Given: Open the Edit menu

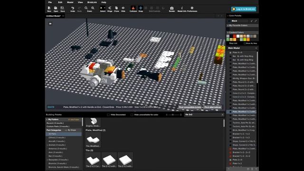Looking at the screenshot, I should click(x=60, y=2).
